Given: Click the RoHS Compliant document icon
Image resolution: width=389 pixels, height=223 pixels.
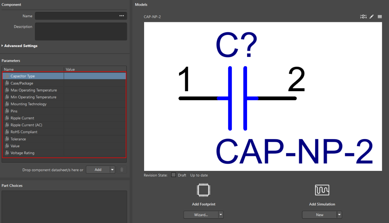Looking at the screenshot, I should (x=7, y=132).
